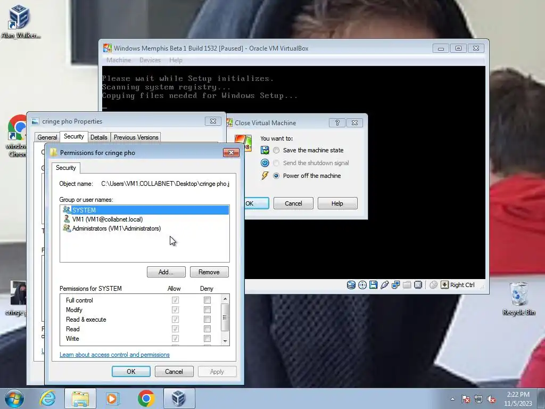The height and width of the screenshot is (409, 545).
Task: Switch to General tab in Properties
Action: (x=47, y=137)
